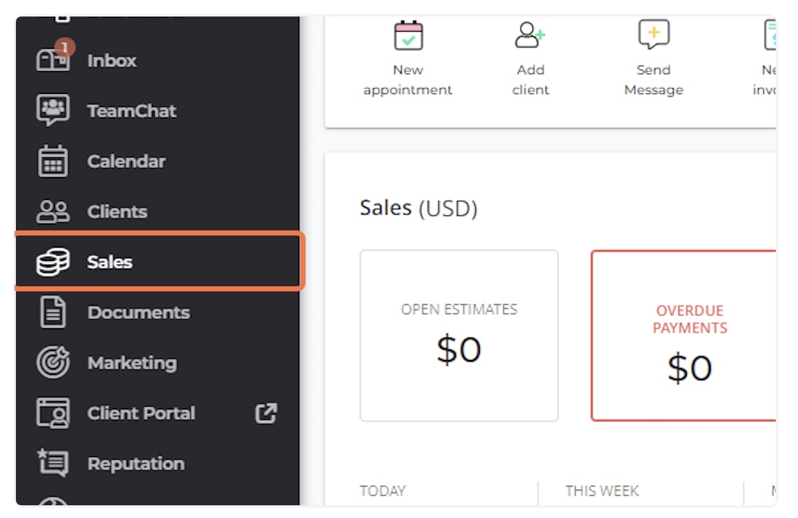Select the TODAY sales column header
Screen dimensions: 798x518
(382, 491)
